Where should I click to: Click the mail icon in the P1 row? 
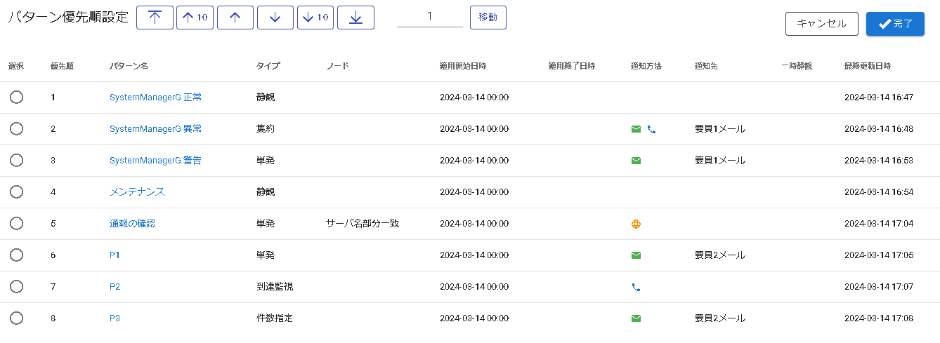[636, 255]
